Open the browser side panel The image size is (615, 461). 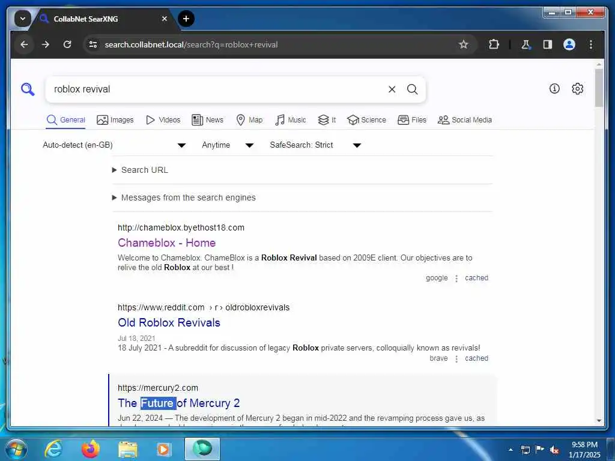pos(548,44)
